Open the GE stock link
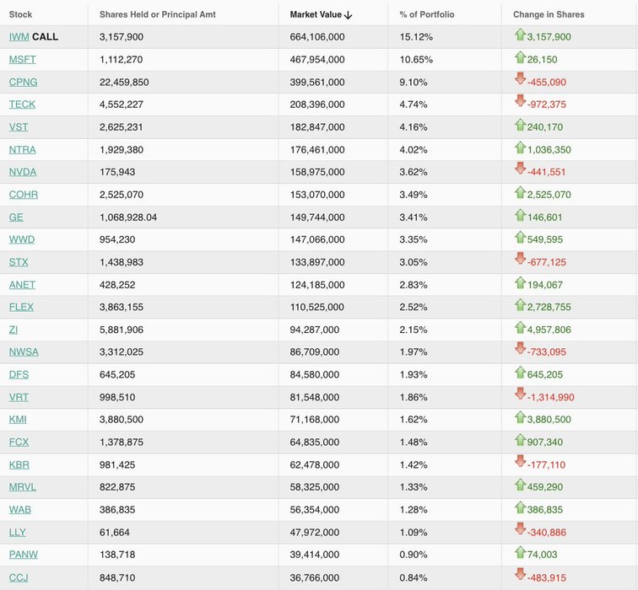 tap(16, 217)
